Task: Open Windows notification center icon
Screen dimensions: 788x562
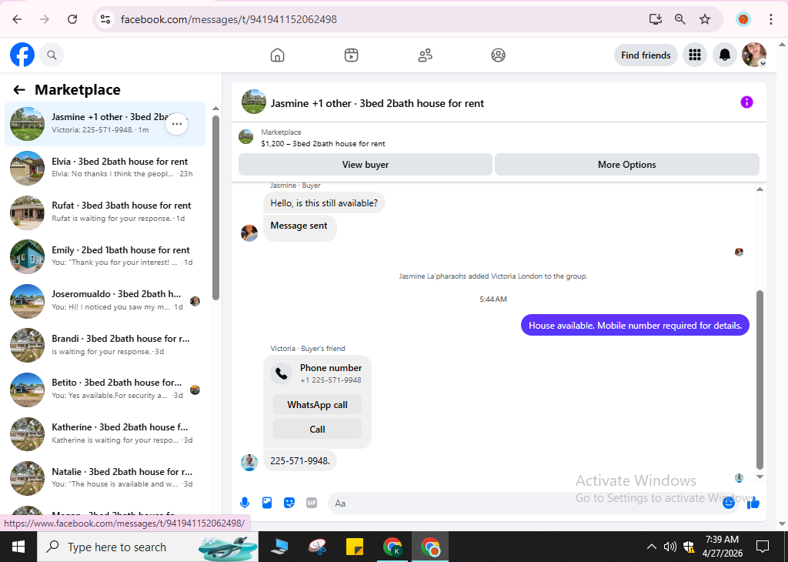Action: [763, 547]
